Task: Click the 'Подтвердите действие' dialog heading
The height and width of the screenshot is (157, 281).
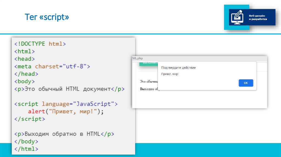Action: click(x=178, y=68)
